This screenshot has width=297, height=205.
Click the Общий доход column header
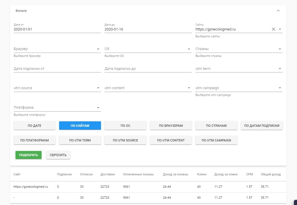(x=271, y=174)
